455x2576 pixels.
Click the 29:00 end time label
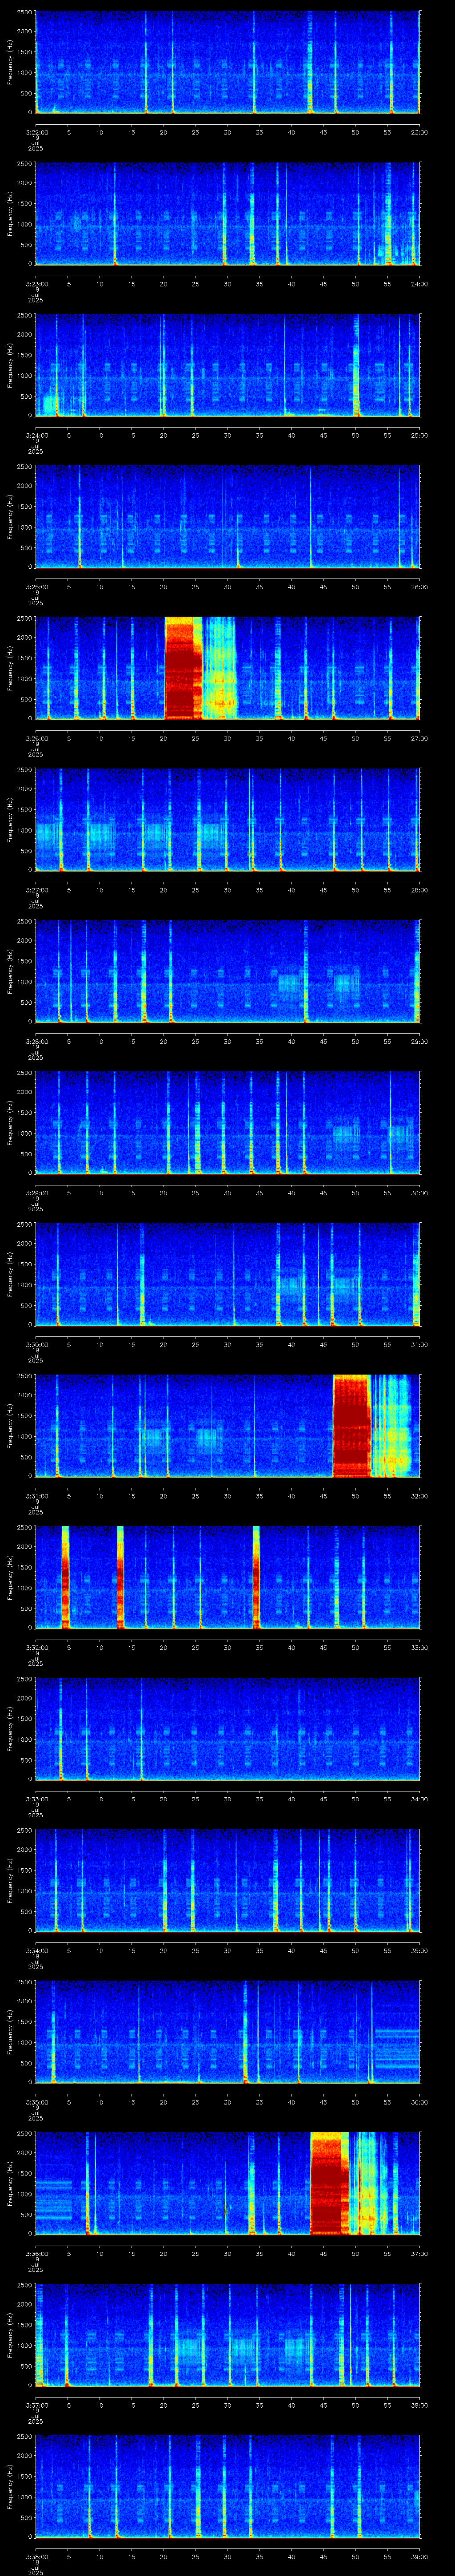419,1041
